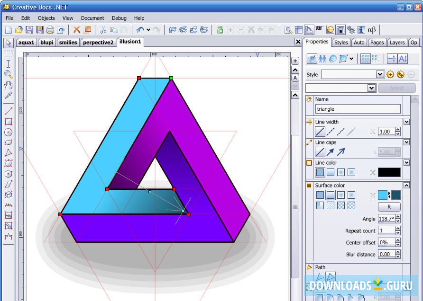Open settings with the gears icon

[x=351, y=30]
